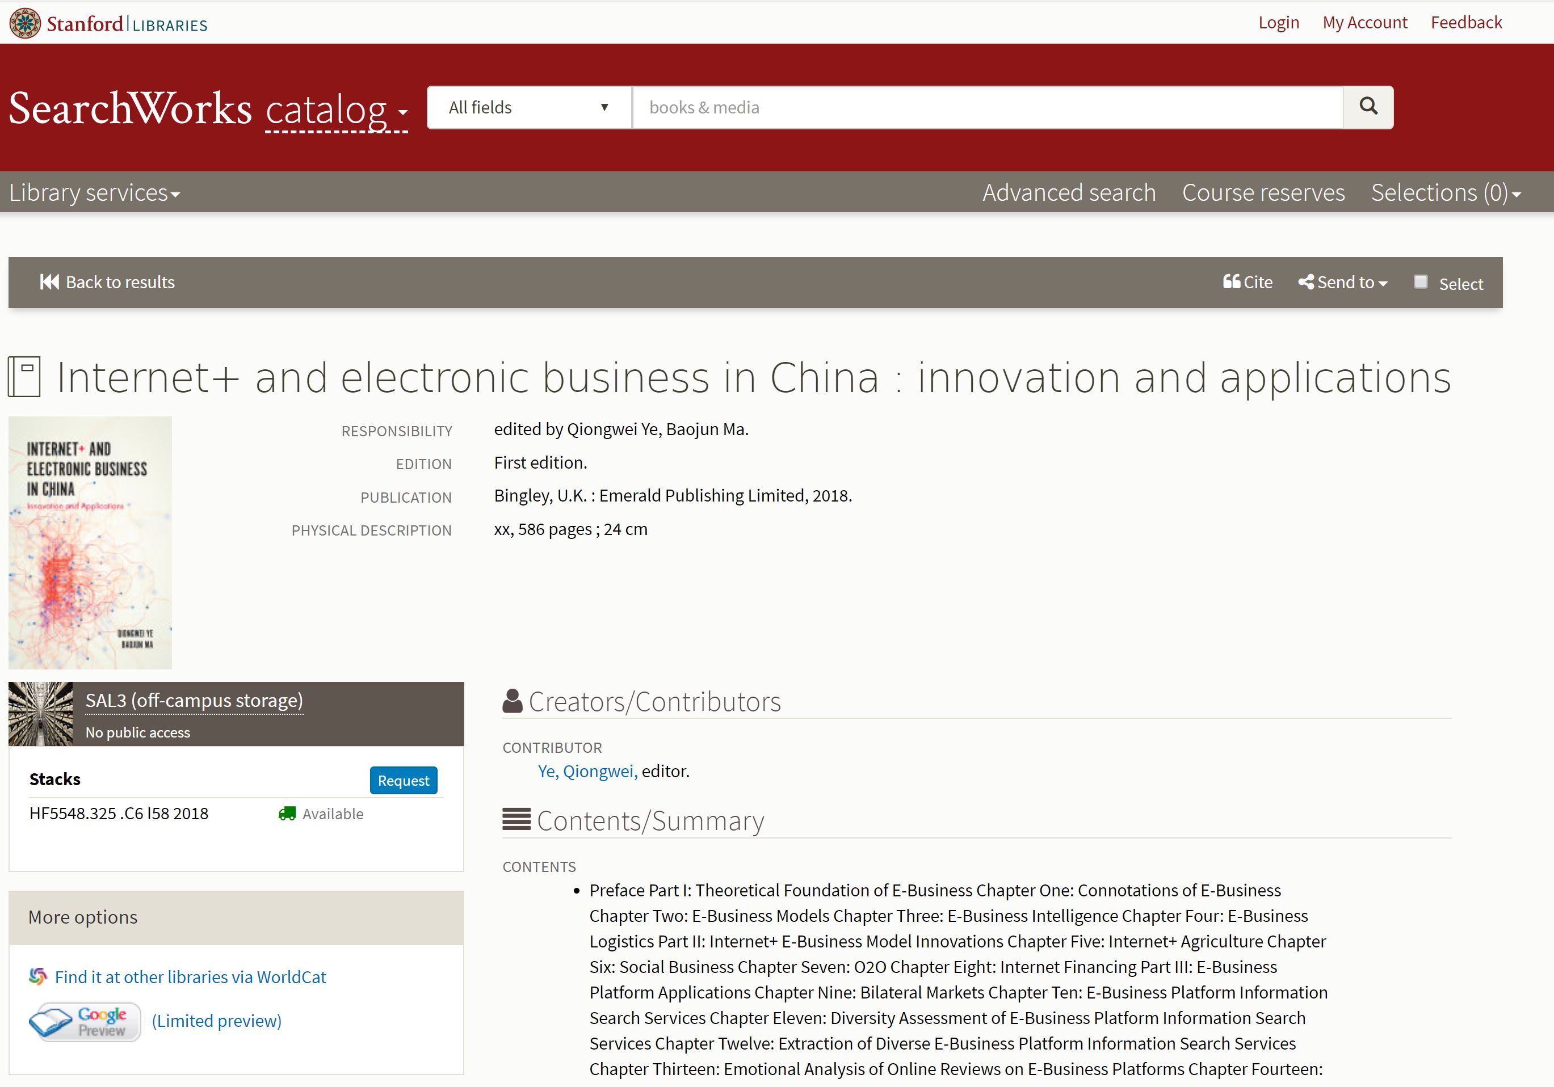Click the Cite quotation mark icon

tap(1231, 282)
